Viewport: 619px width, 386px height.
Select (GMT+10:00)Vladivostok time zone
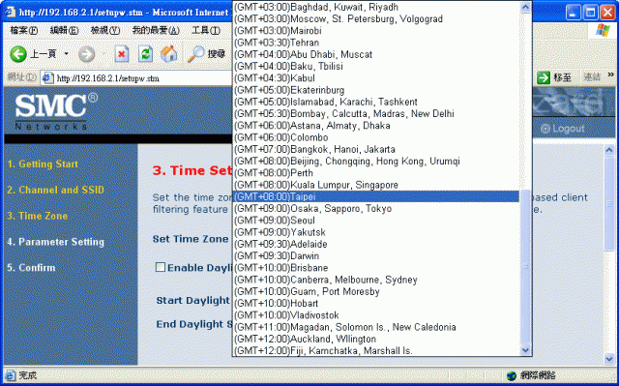376,315
